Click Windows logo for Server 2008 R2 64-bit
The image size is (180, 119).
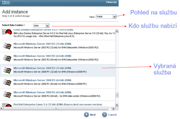pyautogui.click(x=7, y=94)
